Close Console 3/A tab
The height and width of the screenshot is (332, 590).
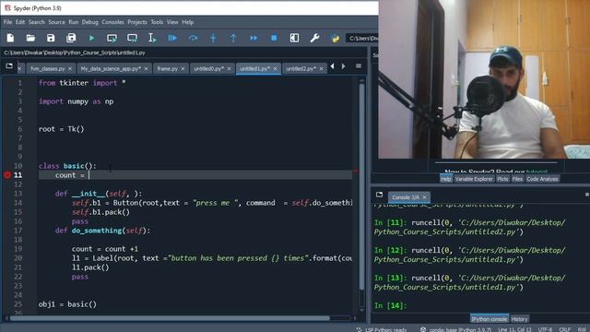pyautogui.click(x=425, y=197)
